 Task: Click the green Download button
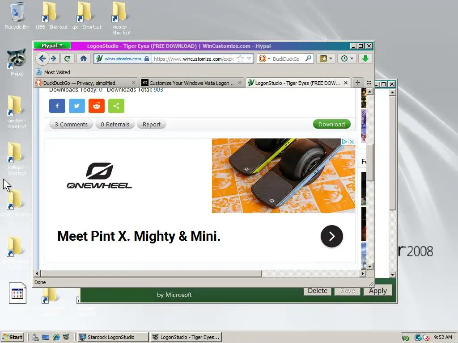point(331,124)
